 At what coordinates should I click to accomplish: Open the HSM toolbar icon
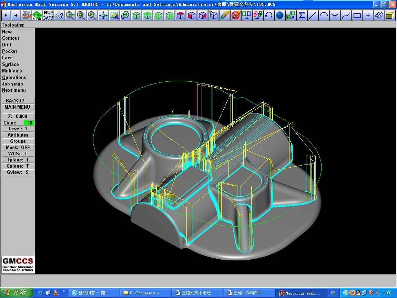click(x=26, y=16)
